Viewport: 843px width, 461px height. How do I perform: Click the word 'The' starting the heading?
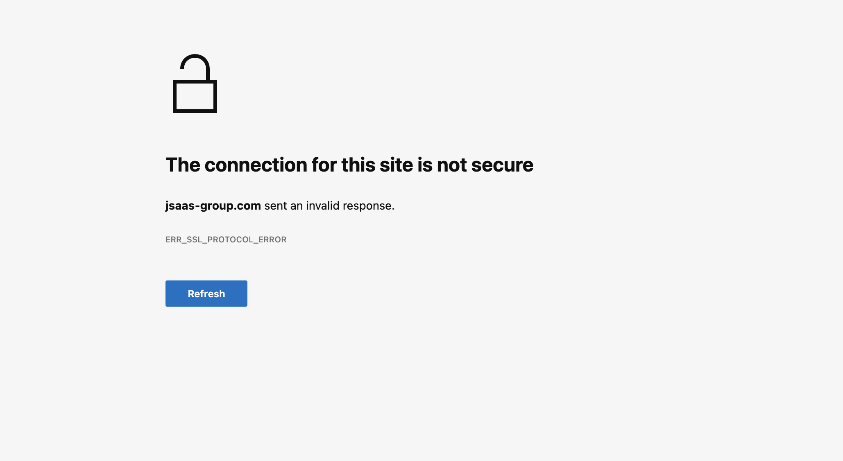coord(183,165)
